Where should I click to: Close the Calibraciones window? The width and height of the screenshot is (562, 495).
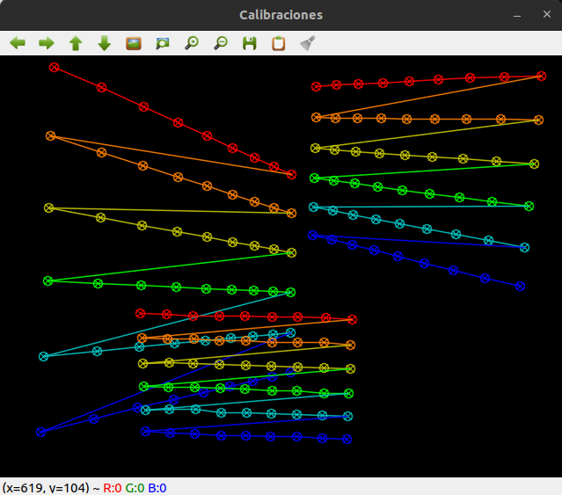(546, 14)
